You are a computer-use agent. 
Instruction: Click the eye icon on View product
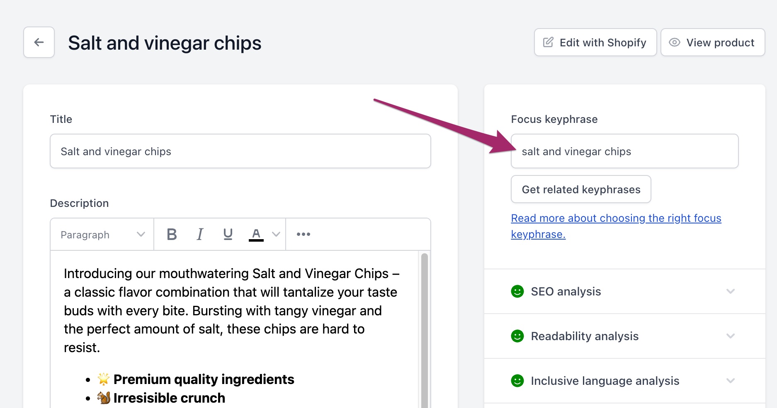tap(675, 42)
